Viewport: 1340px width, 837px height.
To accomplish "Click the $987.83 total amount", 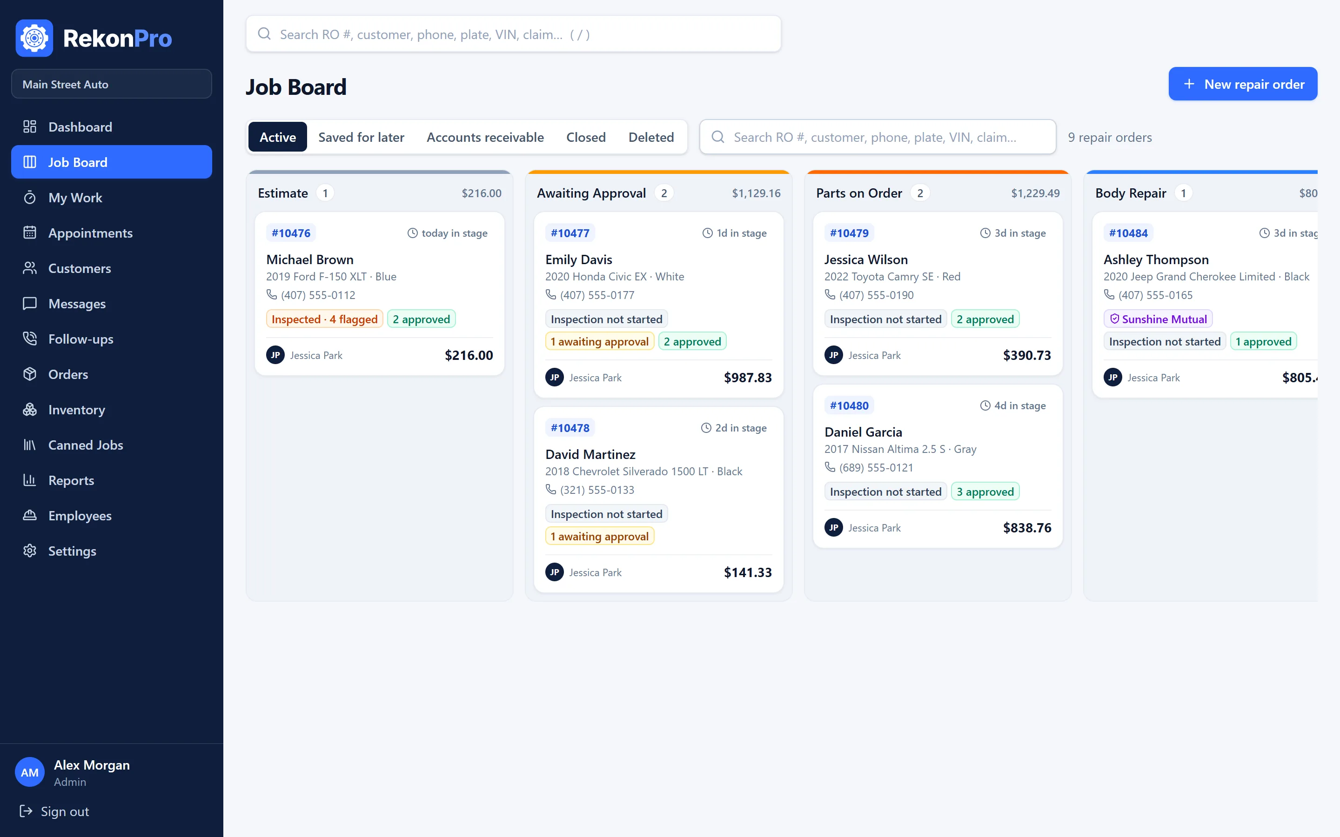I will 748,378.
